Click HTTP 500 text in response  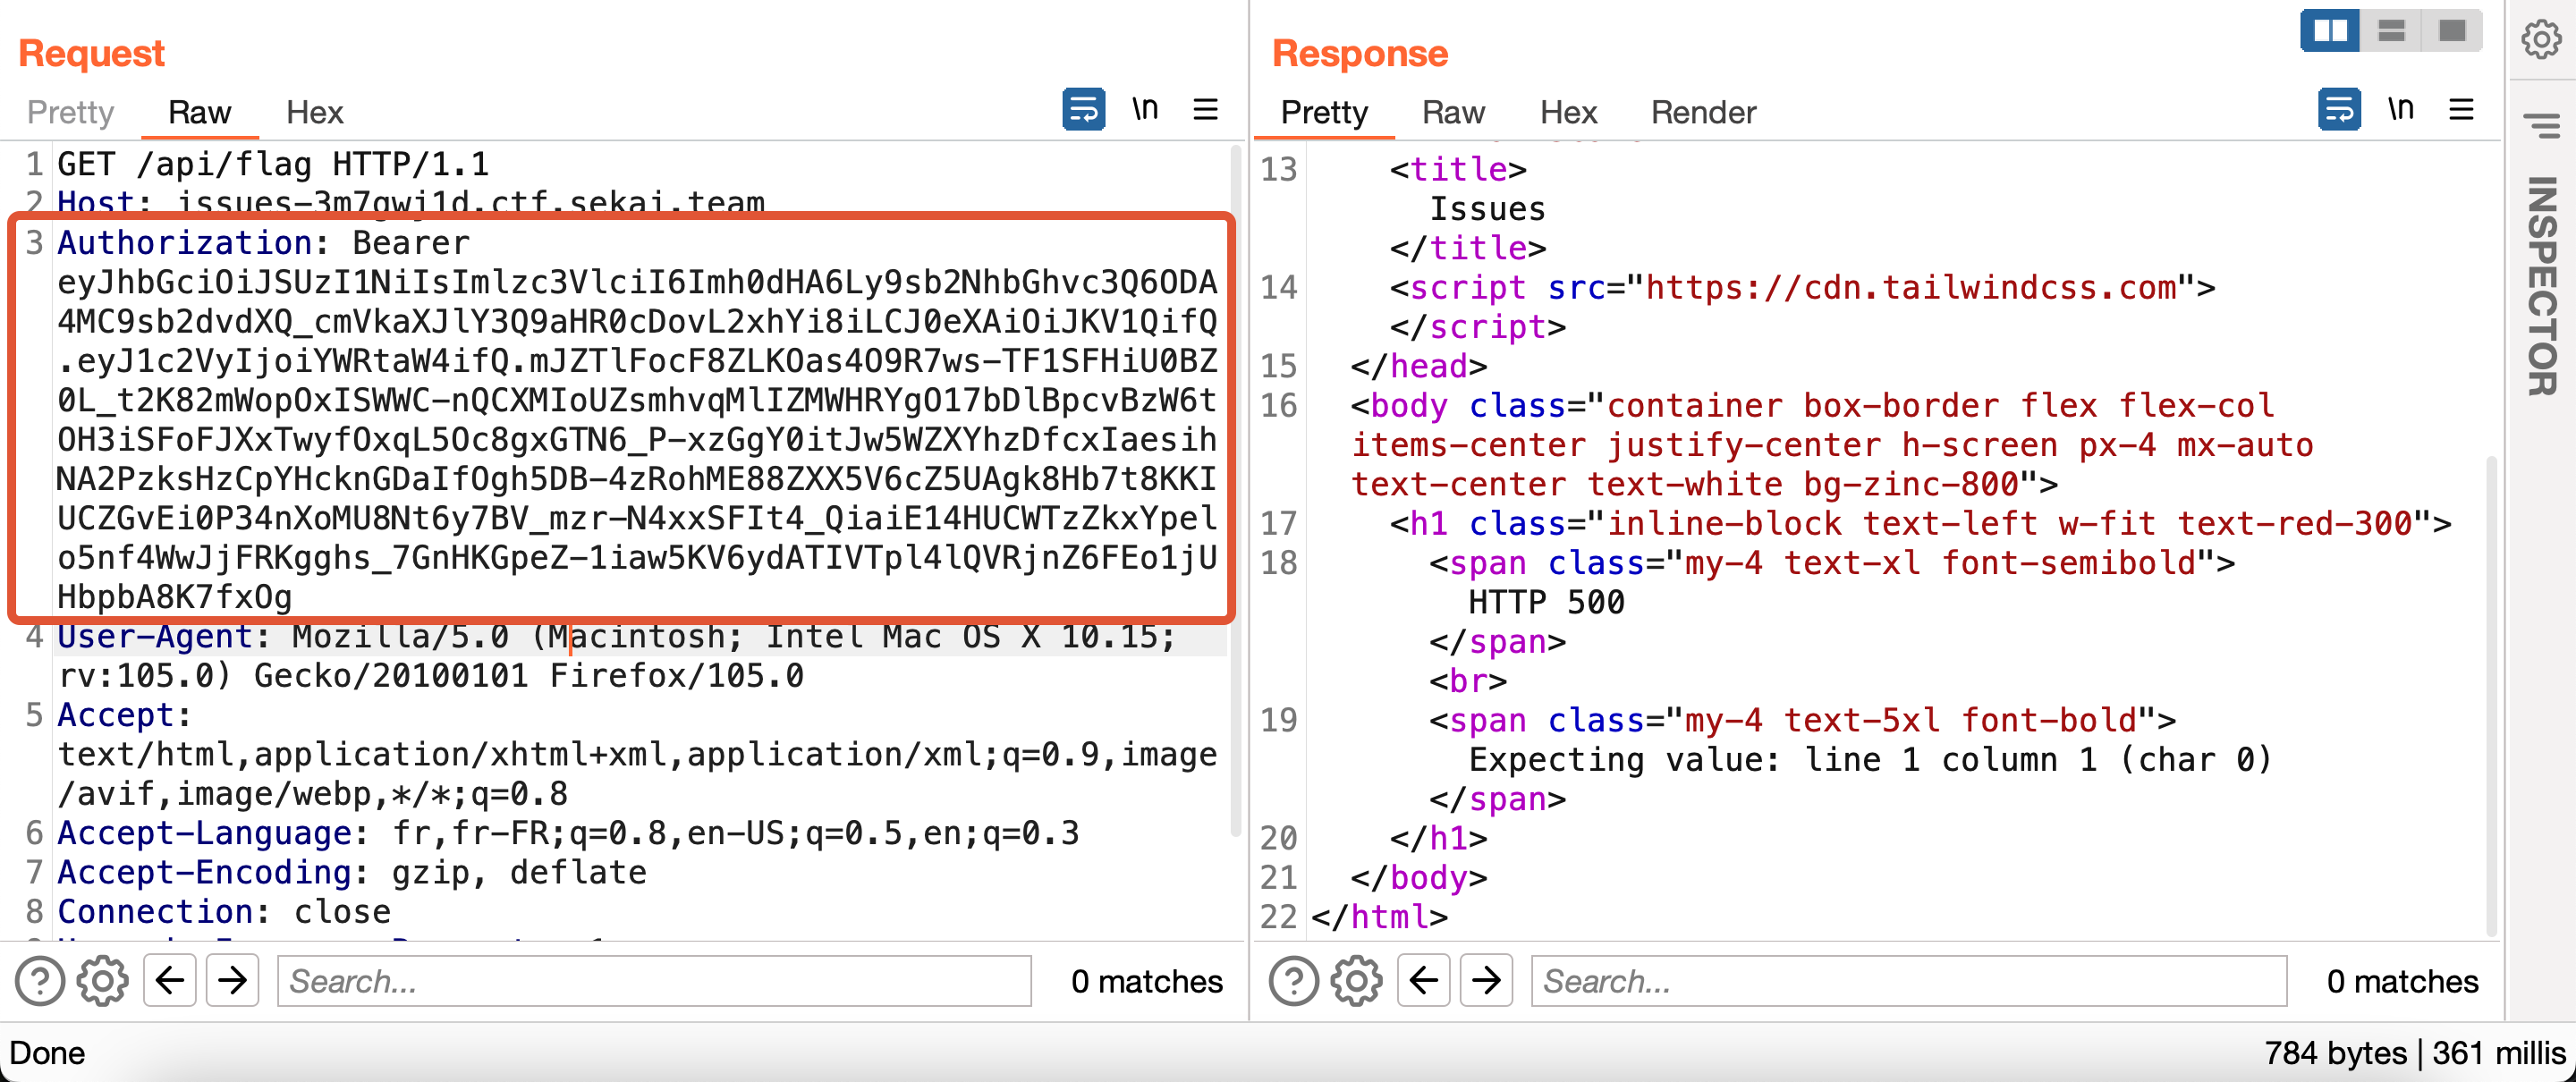pyautogui.click(x=1546, y=603)
